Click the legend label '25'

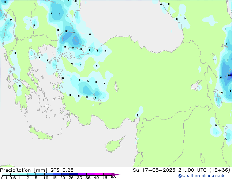[x=71, y=178]
